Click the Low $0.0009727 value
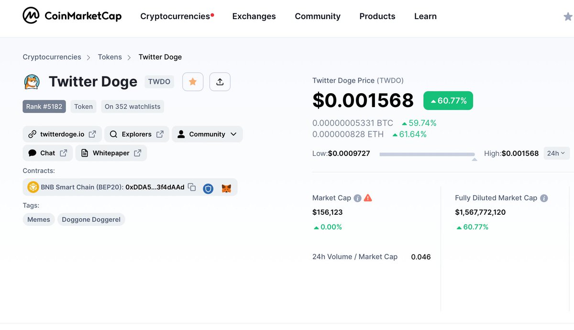 coord(349,154)
